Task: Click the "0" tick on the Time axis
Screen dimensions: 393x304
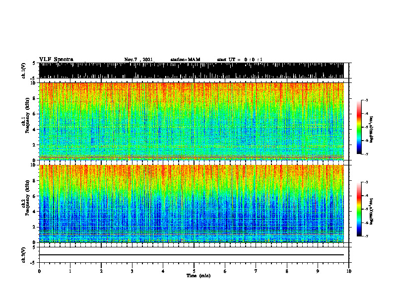Action: pos(39,271)
